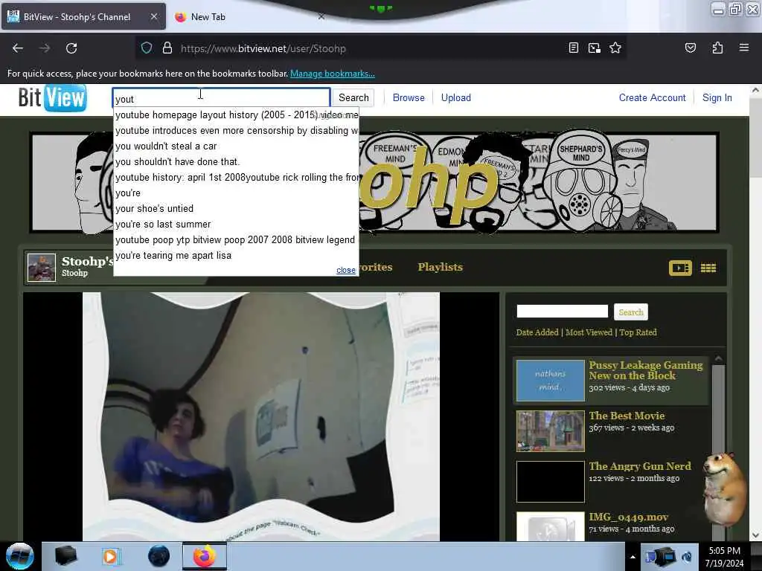Click the page scrollbar down arrow
This screenshot has height=571, width=762.
coord(755,535)
